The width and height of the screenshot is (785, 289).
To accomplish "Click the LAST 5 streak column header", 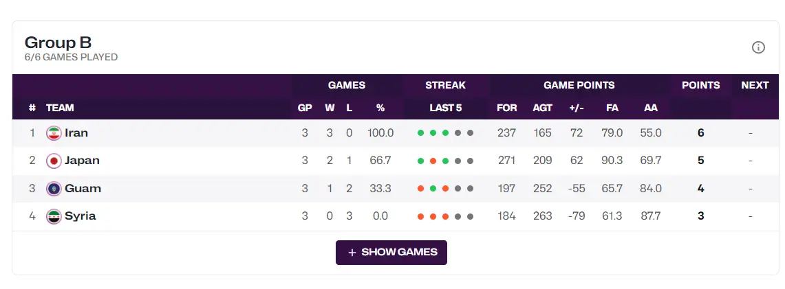I will tap(445, 108).
